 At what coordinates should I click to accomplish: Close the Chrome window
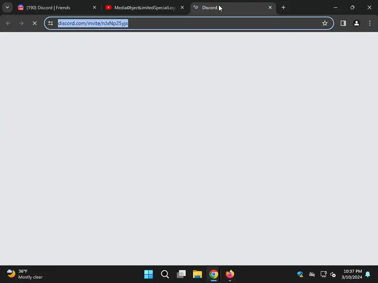pyautogui.click(x=369, y=7)
